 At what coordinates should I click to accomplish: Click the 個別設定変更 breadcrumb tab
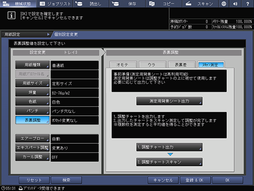tap(66, 34)
